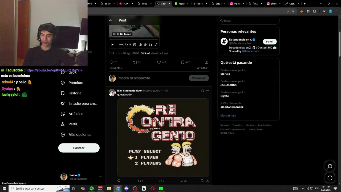Screen dimensions: 341x192
Task: Open Chrome profile avatar B
Action: (331, 11)
